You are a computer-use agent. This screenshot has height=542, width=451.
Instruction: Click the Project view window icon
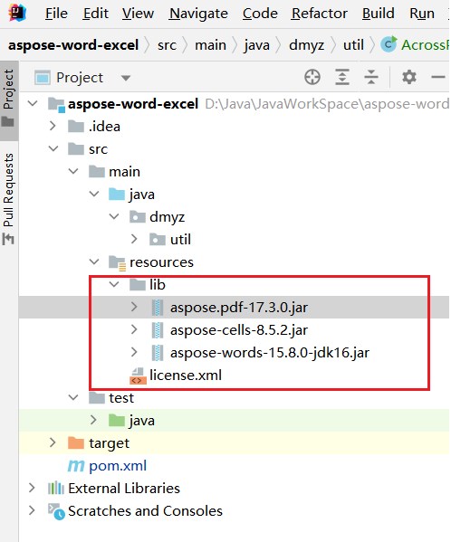tap(43, 78)
